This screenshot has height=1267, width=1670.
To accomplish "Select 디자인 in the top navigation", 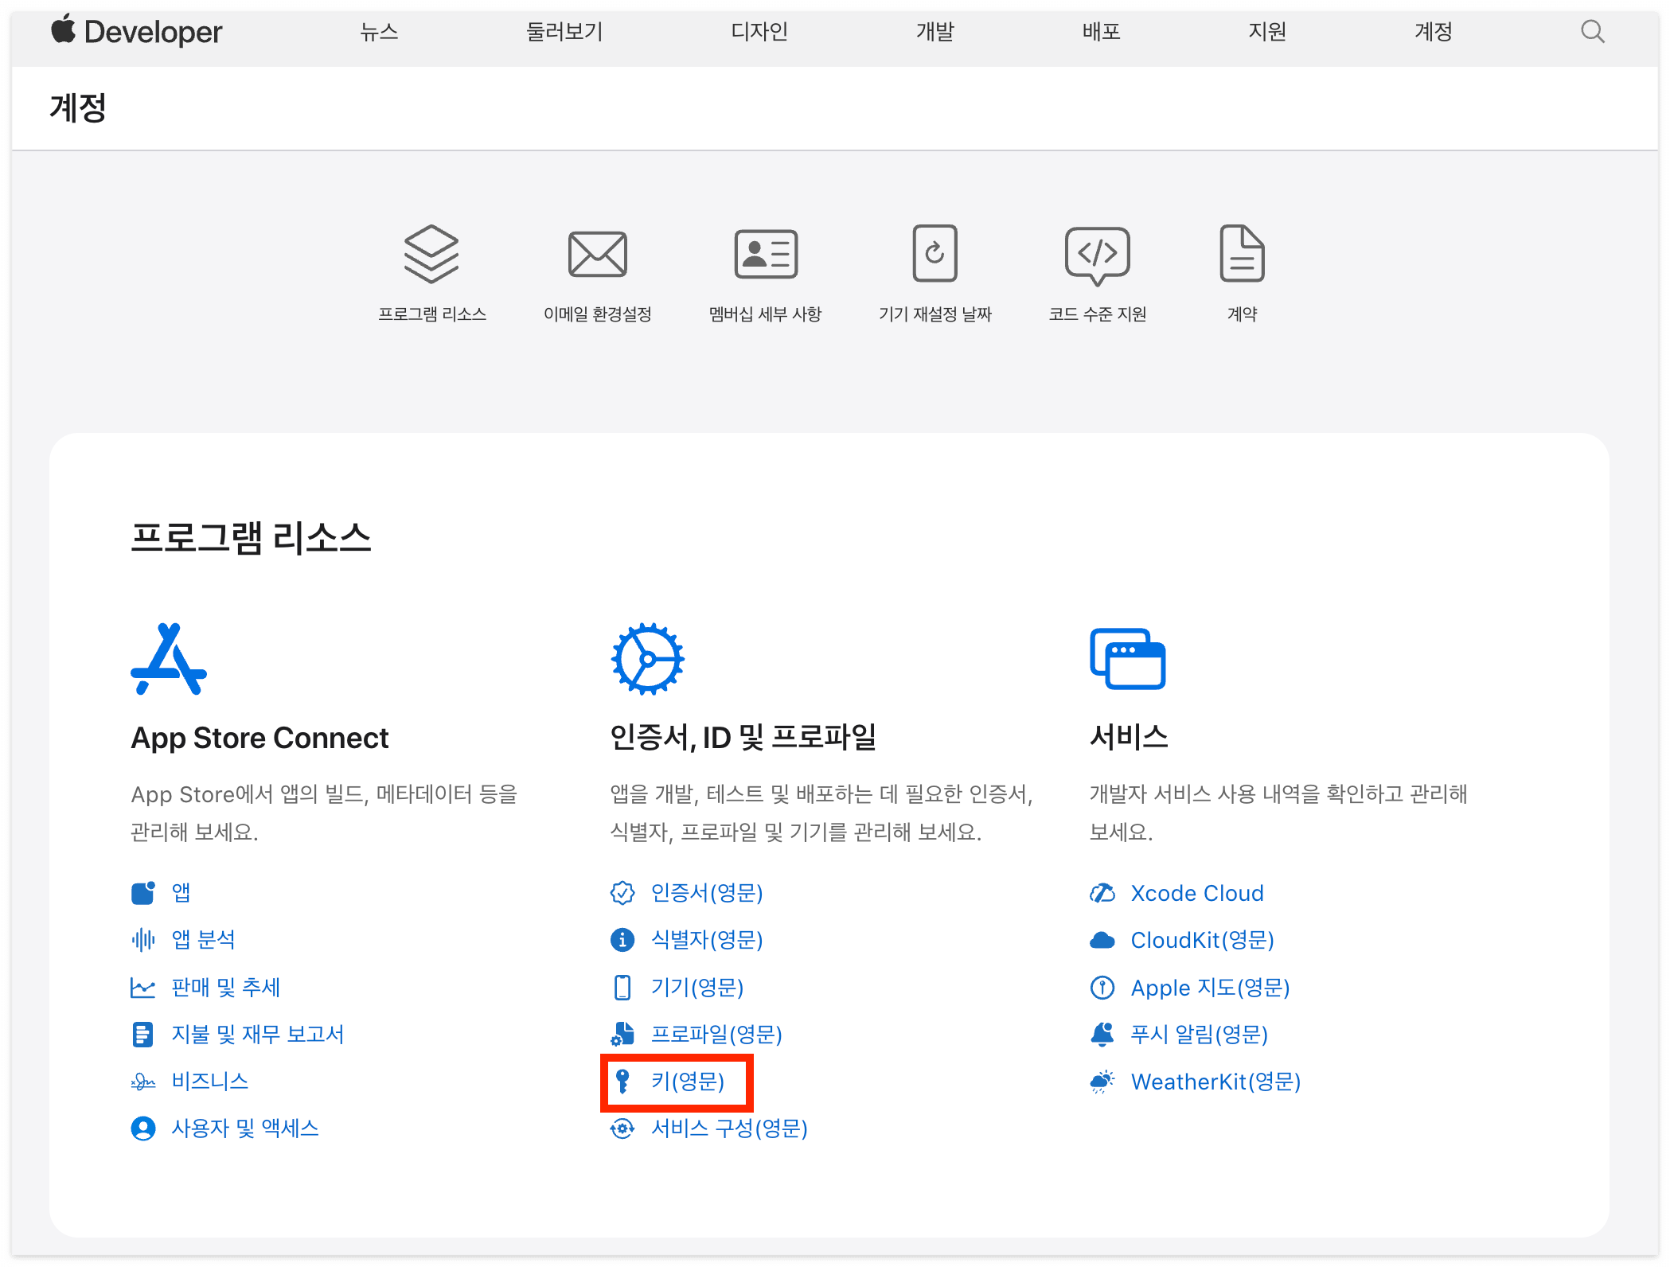I will [759, 32].
